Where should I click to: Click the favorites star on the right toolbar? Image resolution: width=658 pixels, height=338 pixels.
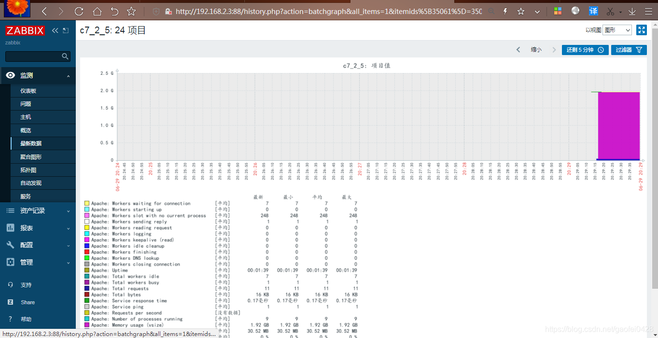[521, 11]
